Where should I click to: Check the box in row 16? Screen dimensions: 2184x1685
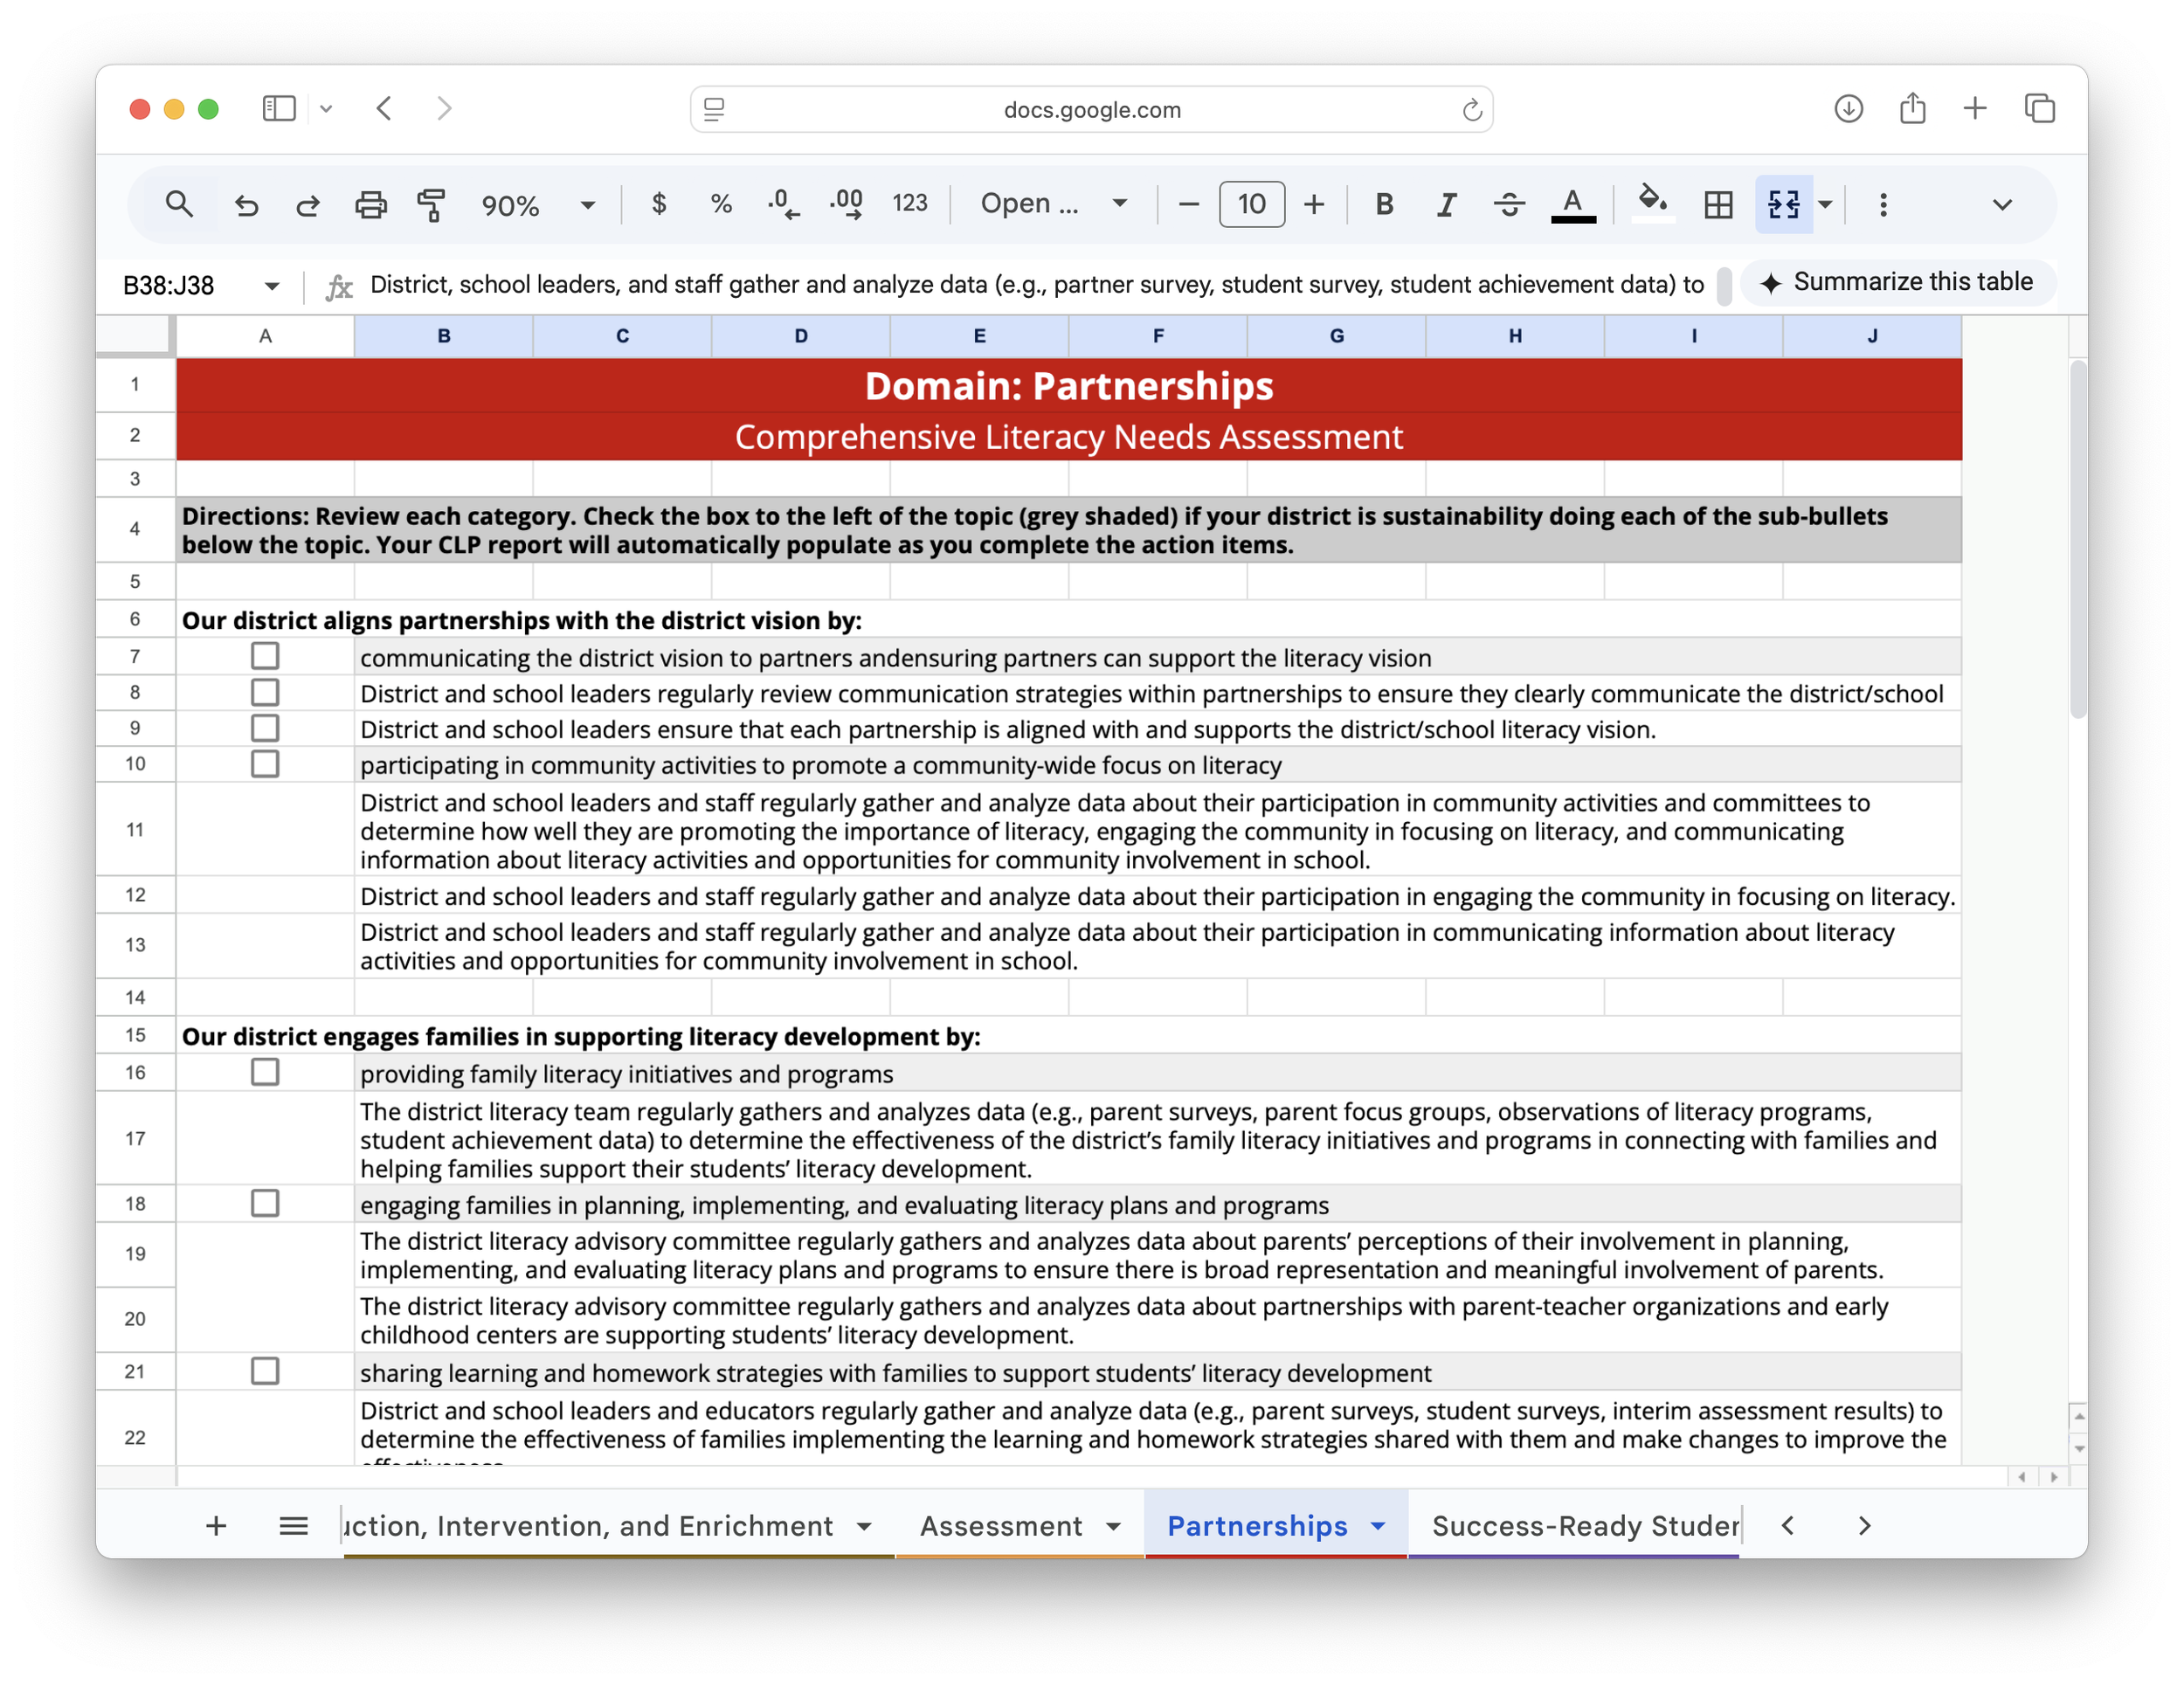[x=265, y=1072]
